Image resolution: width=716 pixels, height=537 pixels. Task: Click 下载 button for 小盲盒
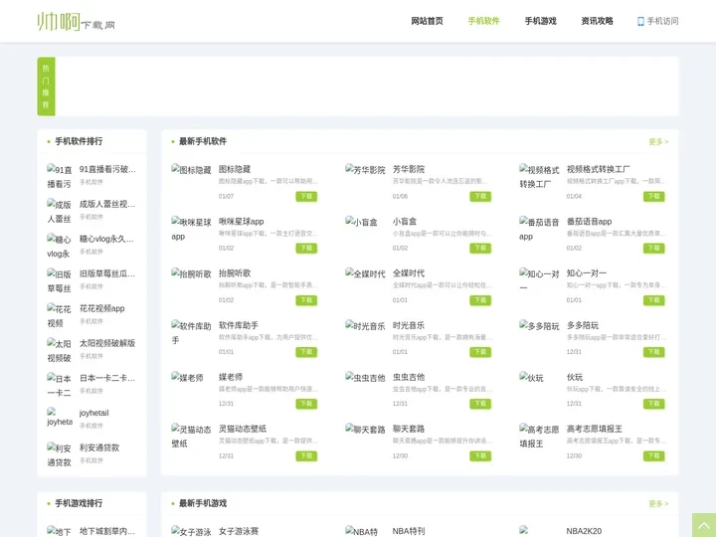480,248
